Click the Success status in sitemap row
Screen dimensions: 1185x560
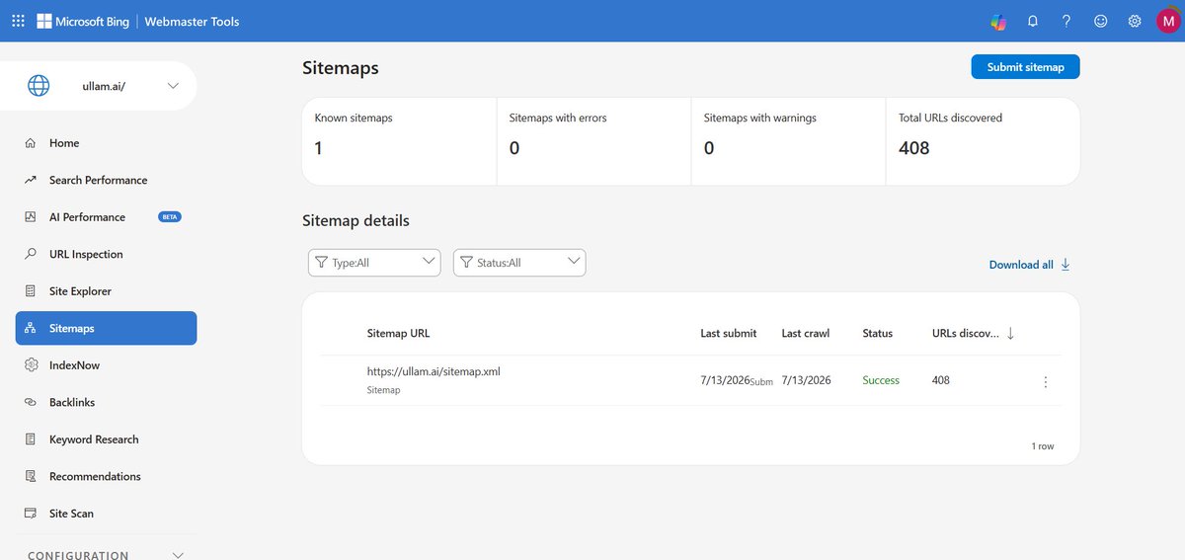[881, 380]
